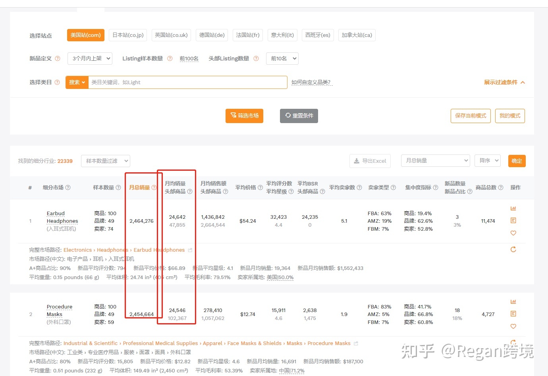Image resolution: width=548 pixels, height=376 pixels.
Task: Click 导出Excel button
Action: (370, 161)
